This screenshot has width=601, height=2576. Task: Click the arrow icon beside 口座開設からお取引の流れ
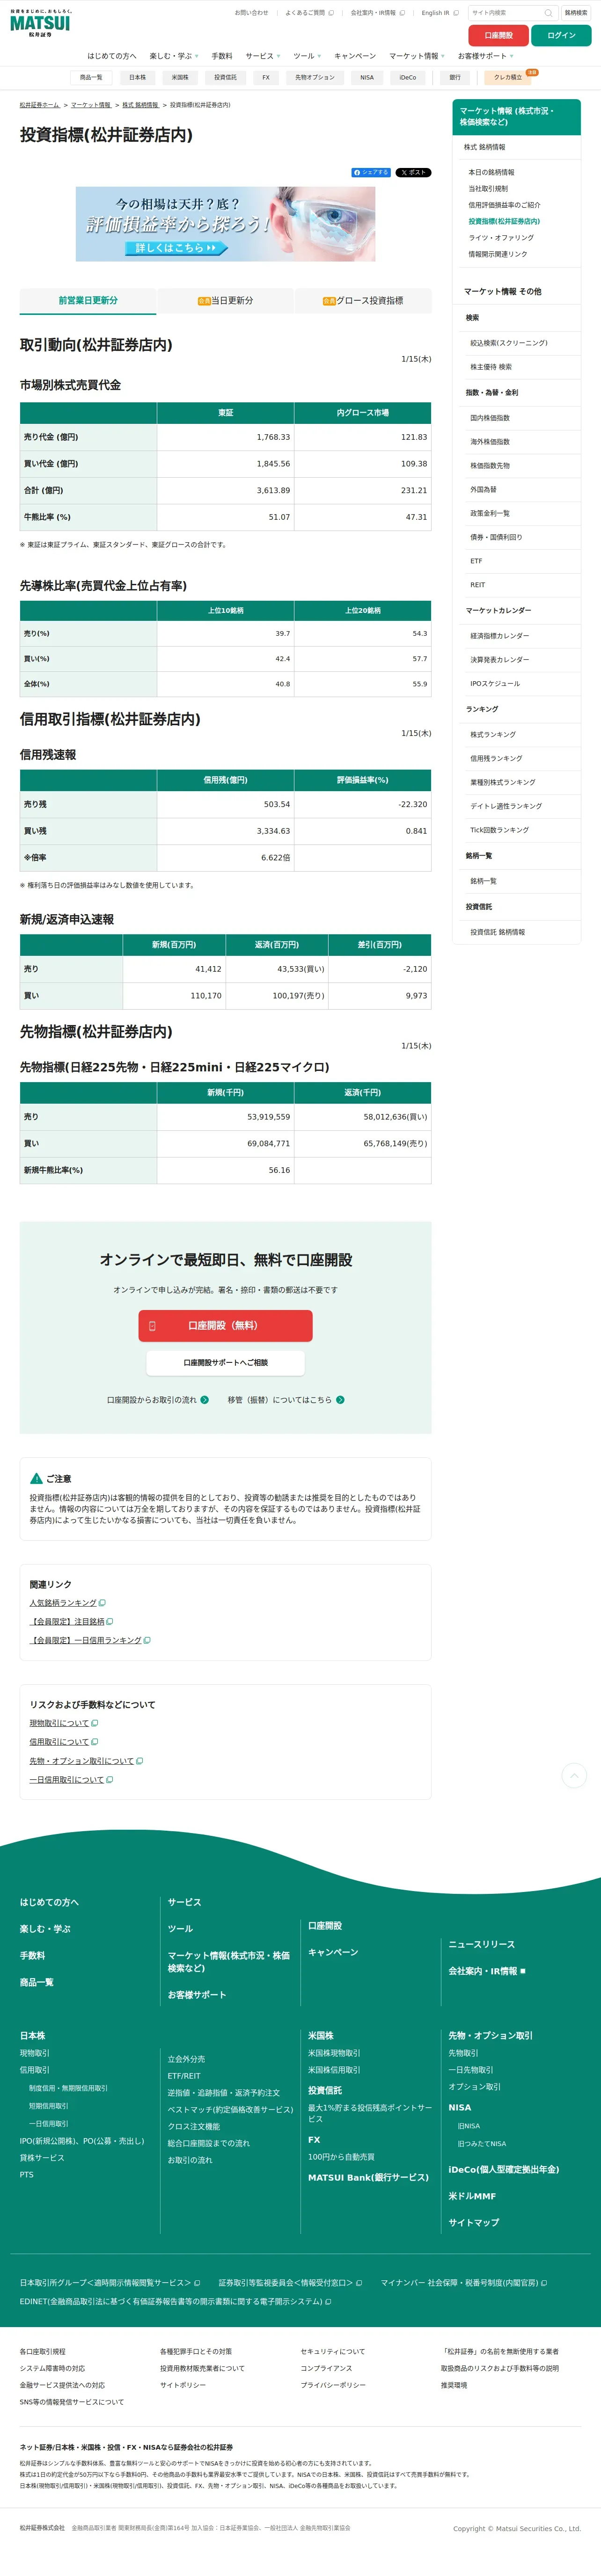pyautogui.click(x=205, y=1400)
